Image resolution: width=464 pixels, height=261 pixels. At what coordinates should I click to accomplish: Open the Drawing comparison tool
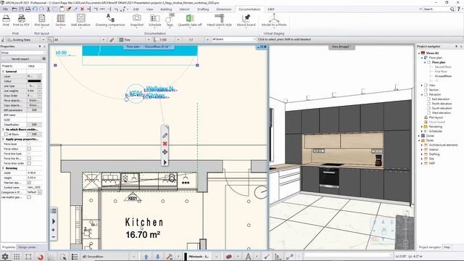pyautogui.click(x=110, y=20)
